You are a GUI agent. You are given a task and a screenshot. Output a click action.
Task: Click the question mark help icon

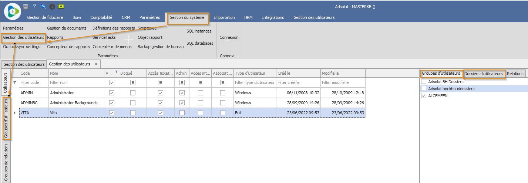[34, 6]
